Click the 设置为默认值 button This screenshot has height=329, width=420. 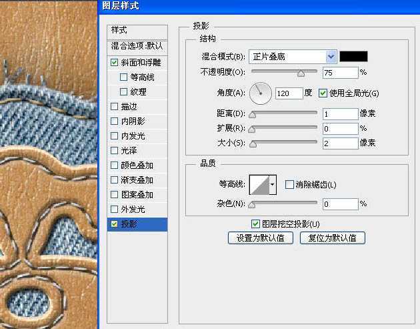point(261,238)
